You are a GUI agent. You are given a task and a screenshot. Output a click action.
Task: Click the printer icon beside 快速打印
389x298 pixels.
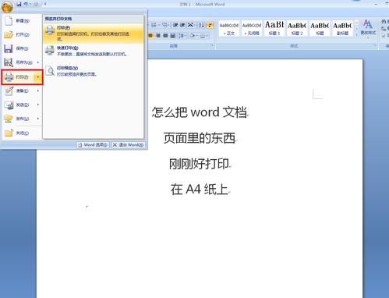click(50, 50)
